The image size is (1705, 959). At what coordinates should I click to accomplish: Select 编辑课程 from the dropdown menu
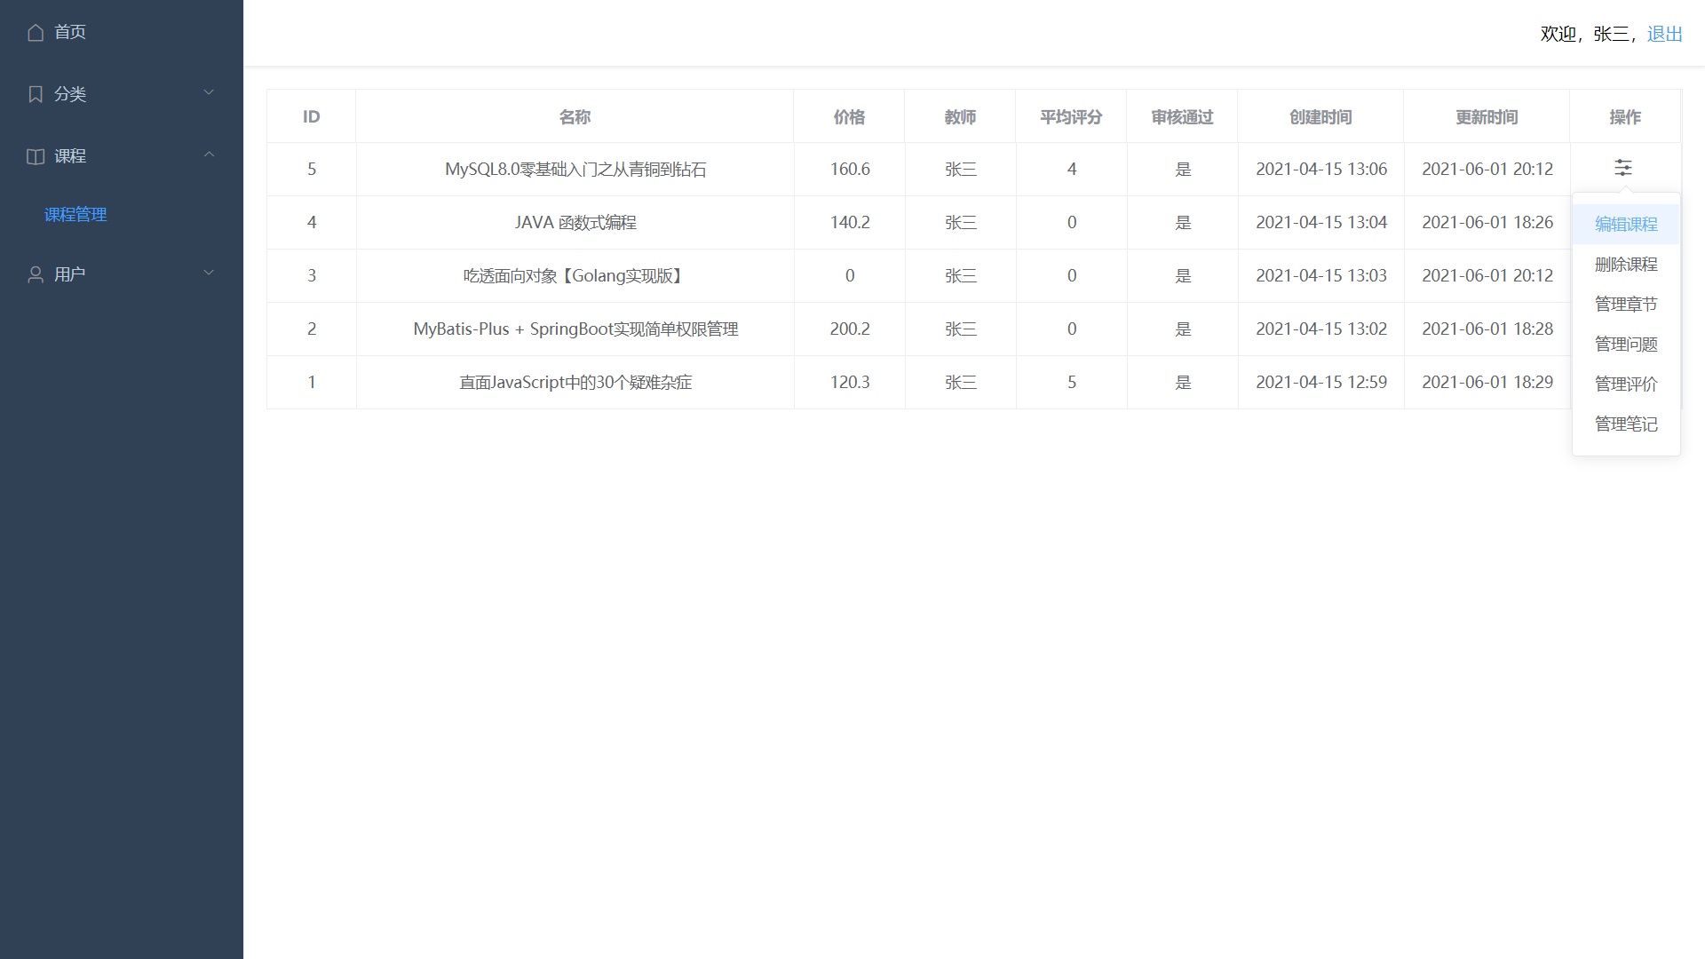pos(1625,225)
